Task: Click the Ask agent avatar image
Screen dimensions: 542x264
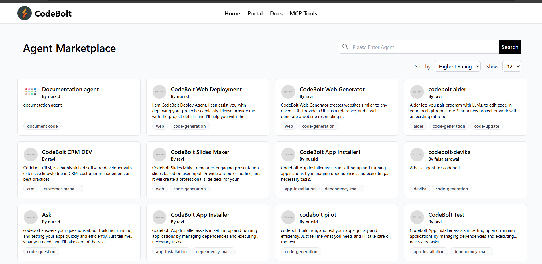Action: pyautogui.click(x=31, y=217)
